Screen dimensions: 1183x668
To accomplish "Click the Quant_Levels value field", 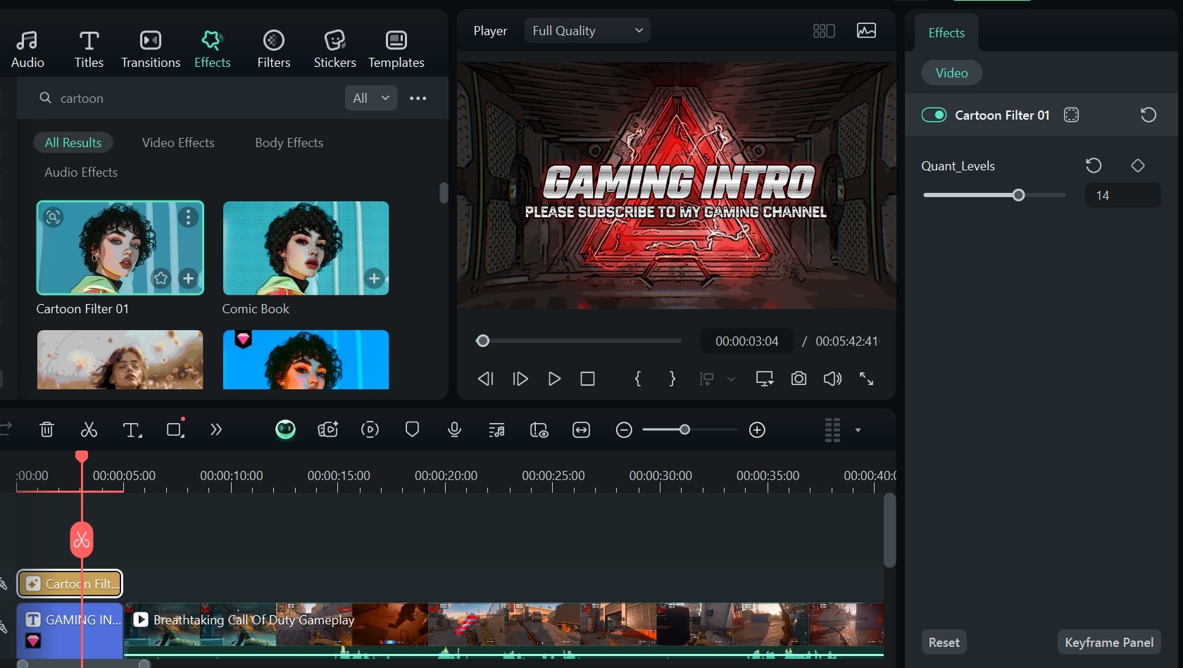I will point(1122,195).
